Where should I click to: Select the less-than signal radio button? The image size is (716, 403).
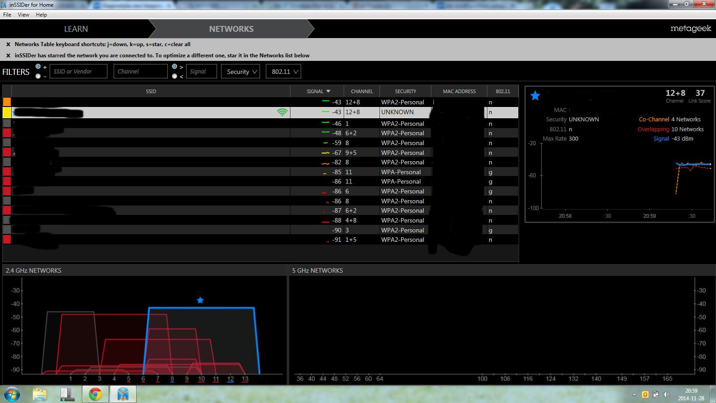(x=175, y=76)
